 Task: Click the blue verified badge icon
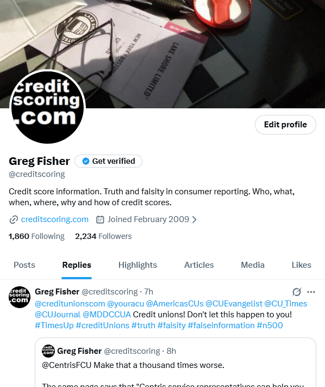(86, 161)
